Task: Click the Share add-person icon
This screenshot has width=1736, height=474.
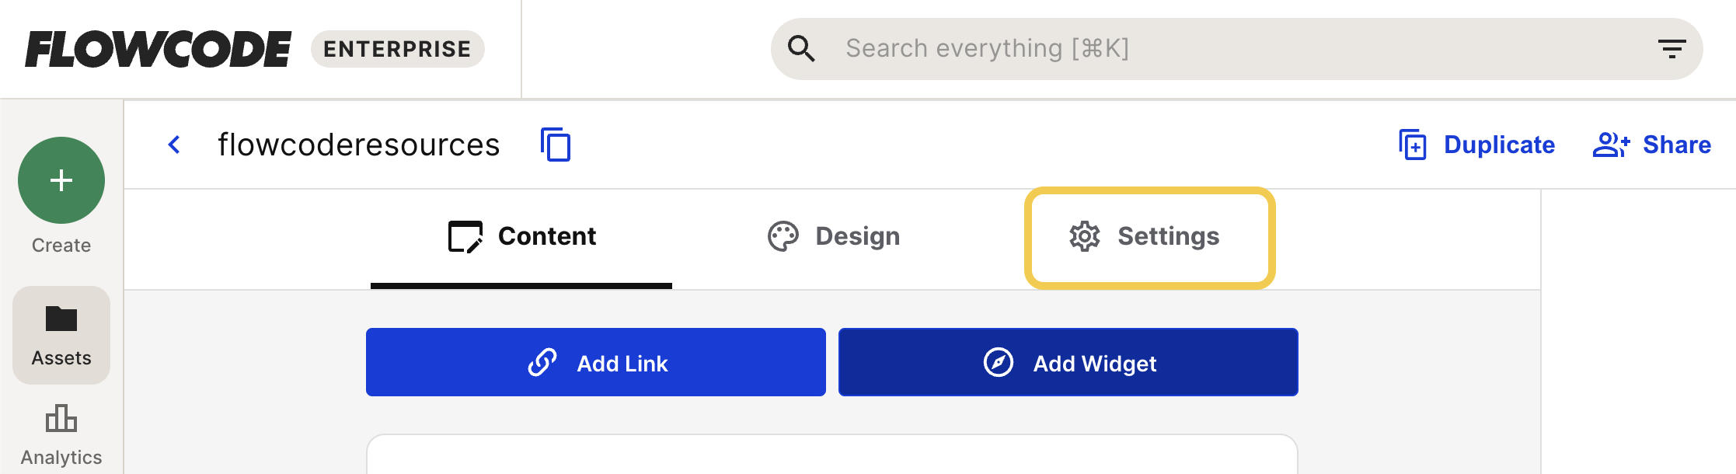Action: (1612, 145)
